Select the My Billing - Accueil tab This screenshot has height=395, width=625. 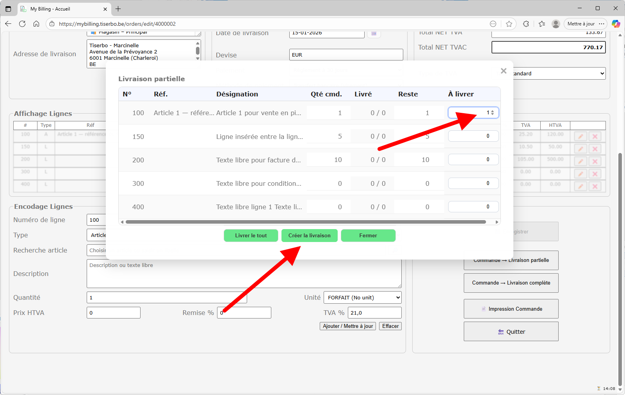tap(62, 9)
